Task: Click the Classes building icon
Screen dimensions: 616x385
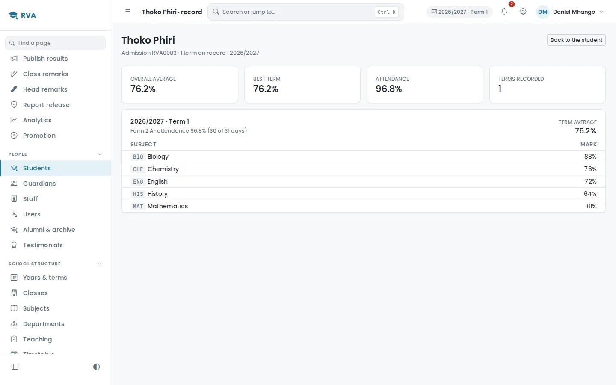Action: (x=14, y=293)
